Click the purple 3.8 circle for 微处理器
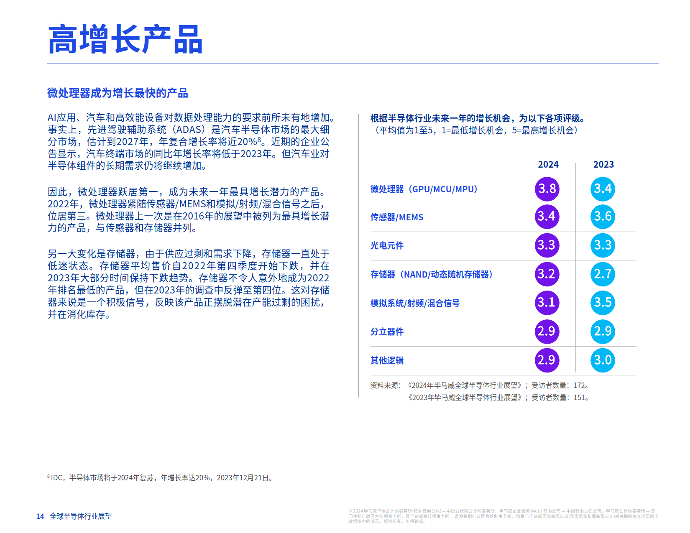 point(547,189)
